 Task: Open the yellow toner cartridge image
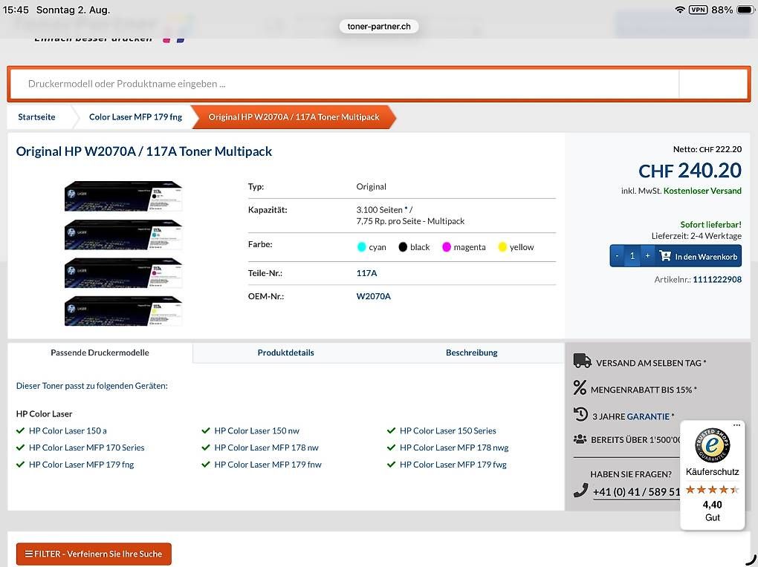point(123,311)
